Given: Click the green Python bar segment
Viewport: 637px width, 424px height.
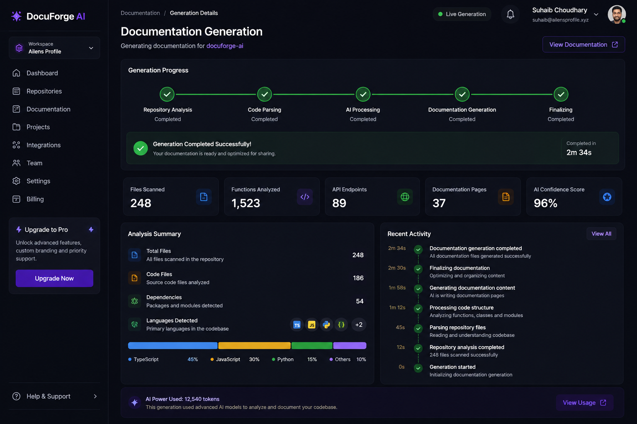Looking at the screenshot, I should pyautogui.click(x=312, y=345).
